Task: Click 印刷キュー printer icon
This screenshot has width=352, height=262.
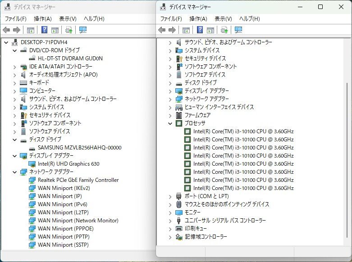Action: point(179,229)
